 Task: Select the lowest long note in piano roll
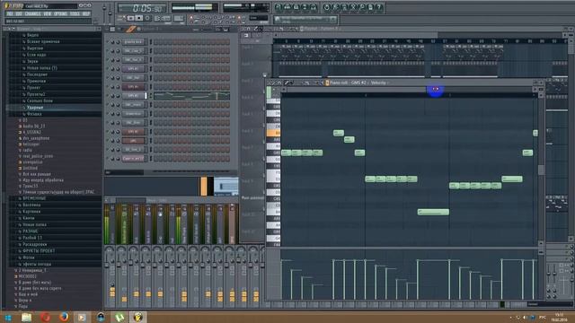click(x=433, y=212)
